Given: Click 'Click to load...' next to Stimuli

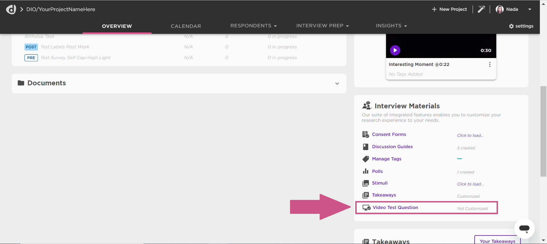Looking at the screenshot, I should tap(470, 184).
